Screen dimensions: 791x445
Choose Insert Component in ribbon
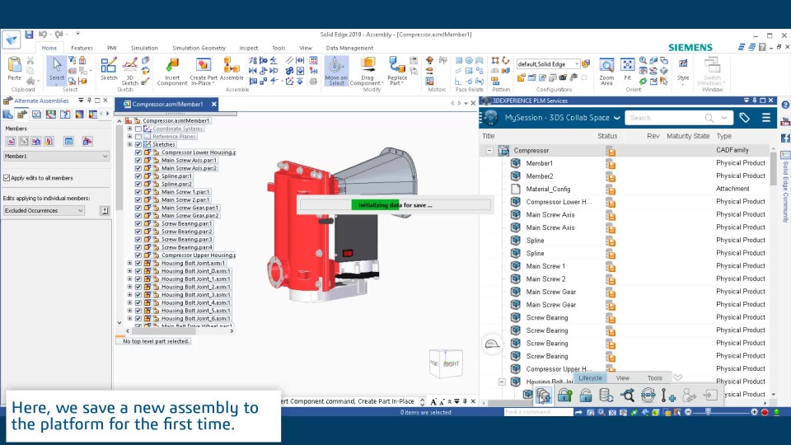tap(172, 71)
